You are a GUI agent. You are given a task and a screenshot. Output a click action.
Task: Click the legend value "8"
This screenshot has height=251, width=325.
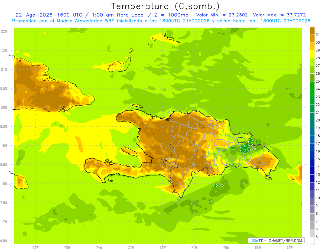(317, 213)
